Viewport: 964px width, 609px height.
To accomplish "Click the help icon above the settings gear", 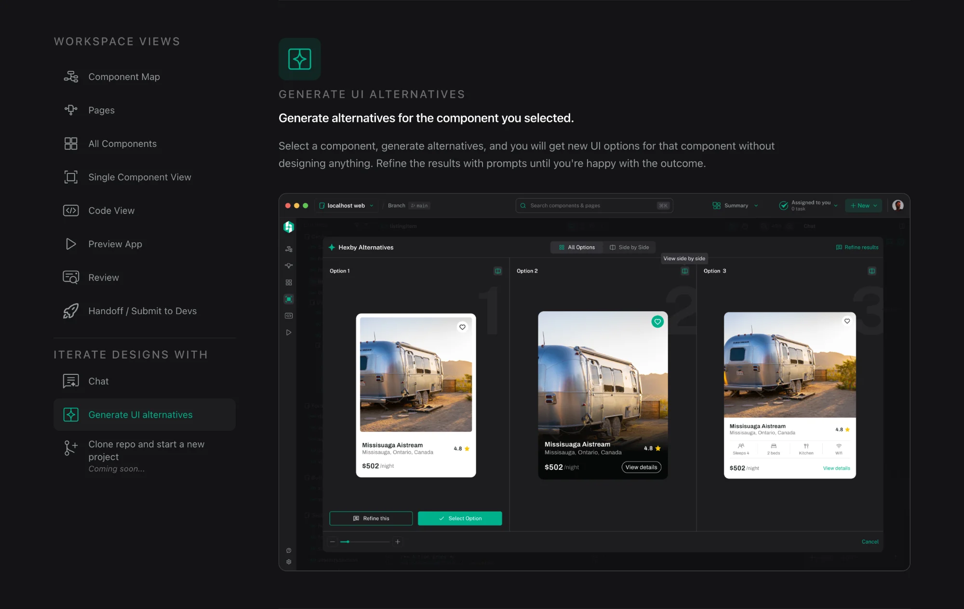I will 289,550.
